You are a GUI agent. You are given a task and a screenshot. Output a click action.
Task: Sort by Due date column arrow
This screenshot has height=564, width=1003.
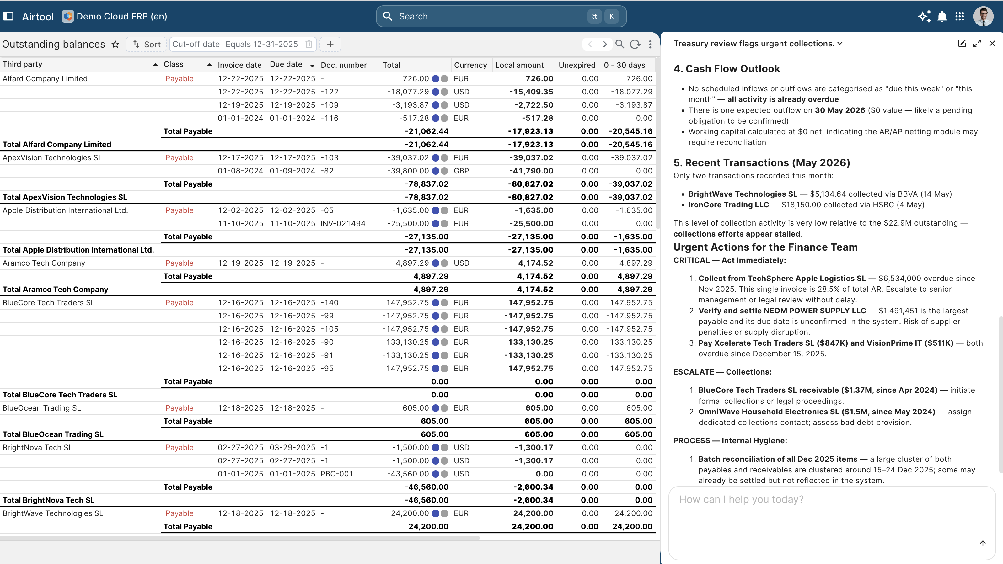point(312,65)
